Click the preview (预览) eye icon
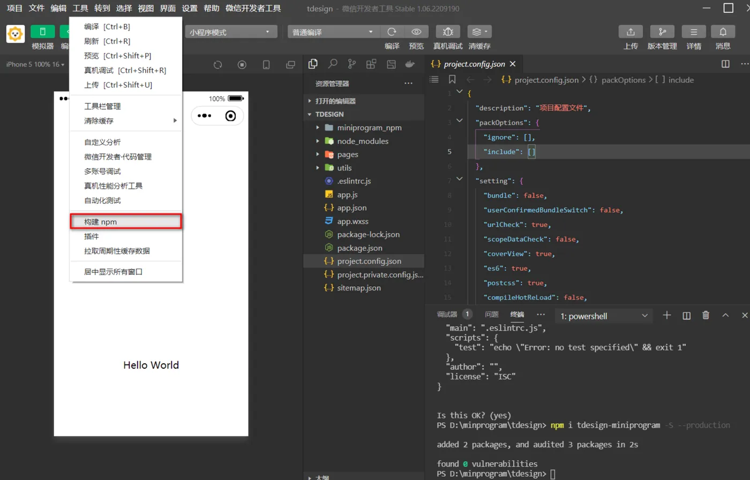Screen dimensions: 750x480 coord(416,32)
